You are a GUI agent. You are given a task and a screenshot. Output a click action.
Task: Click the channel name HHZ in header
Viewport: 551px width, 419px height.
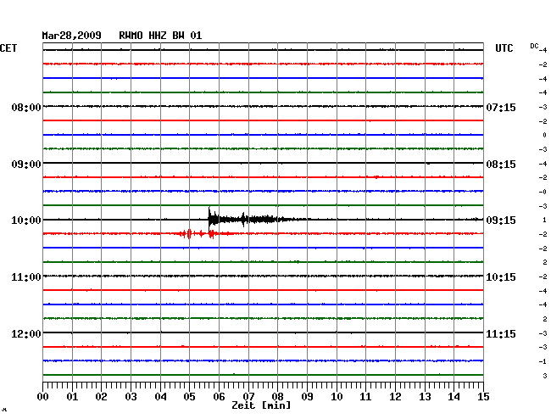158,36
